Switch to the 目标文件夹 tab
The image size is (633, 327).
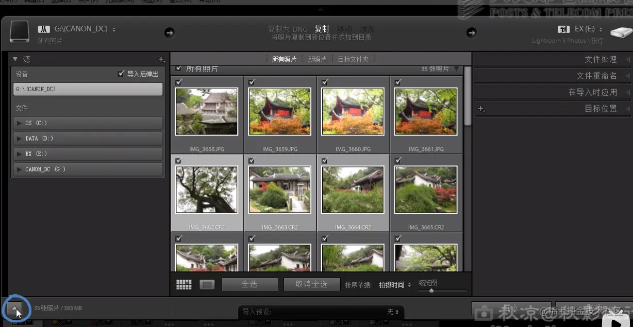pos(353,59)
